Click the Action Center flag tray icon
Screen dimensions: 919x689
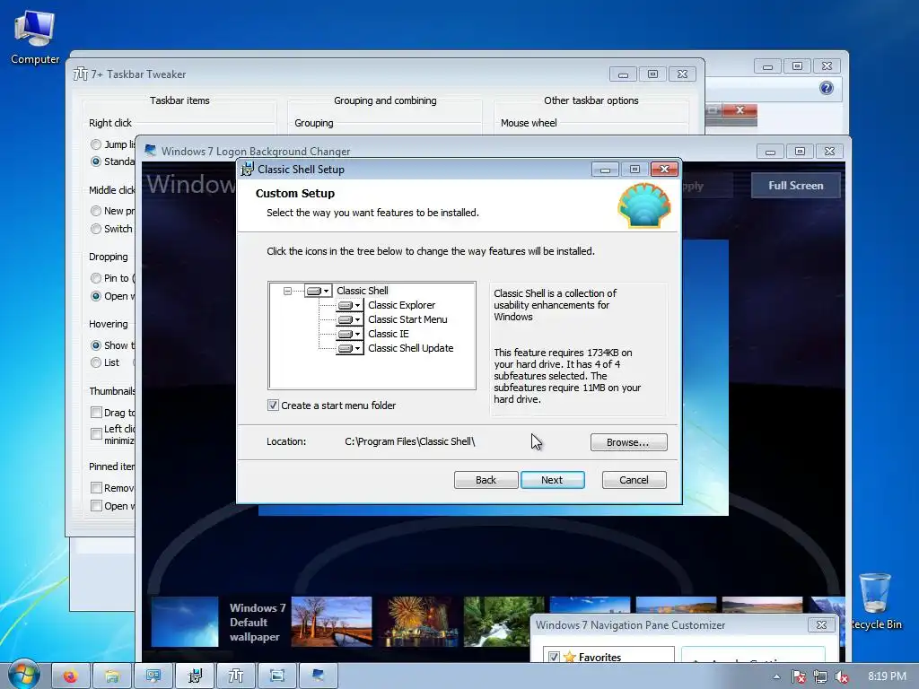click(x=798, y=676)
